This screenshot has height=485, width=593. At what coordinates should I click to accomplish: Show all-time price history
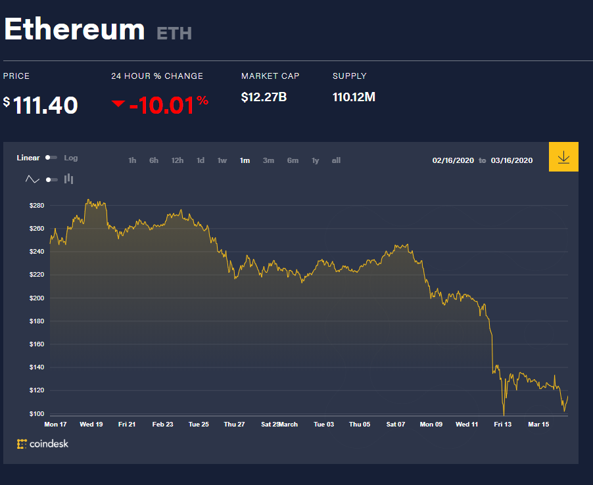coord(336,160)
